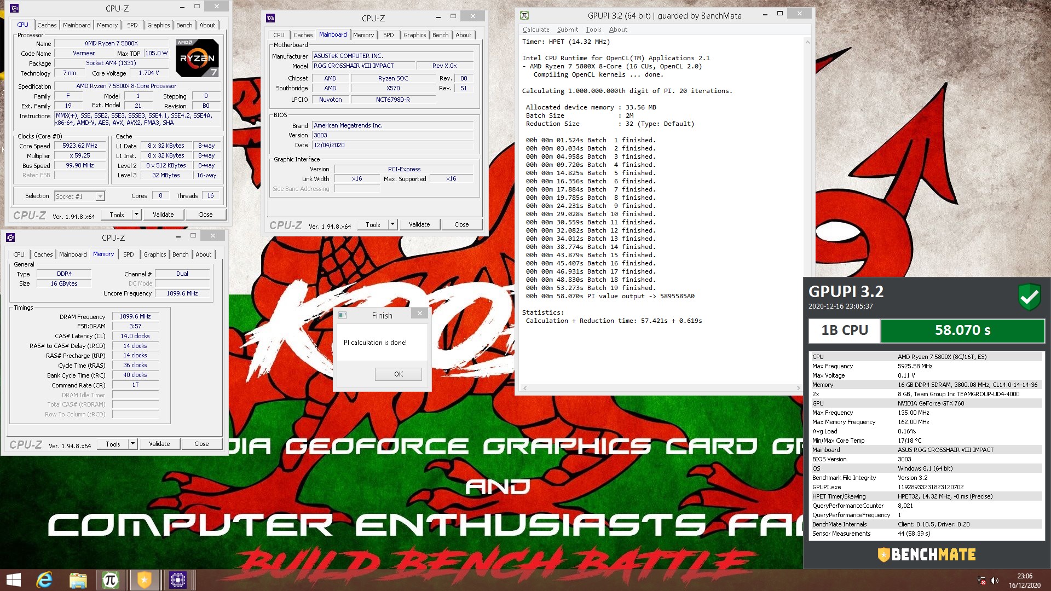Click Close button in CPU-Z Mainboard window
The image size is (1051, 591).
point(461,224)
